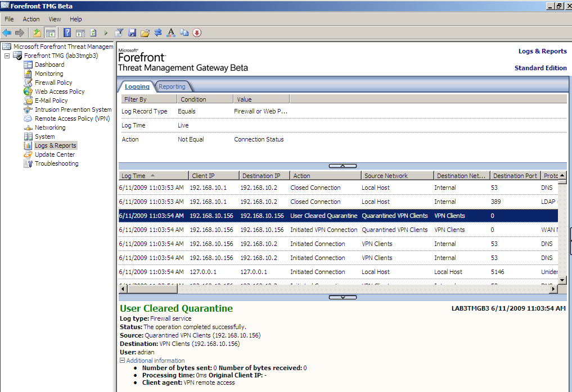Viewport: 572px width, 392px height.
Task: Sort by the Source Network column header
Action: [x=398, y=176]
